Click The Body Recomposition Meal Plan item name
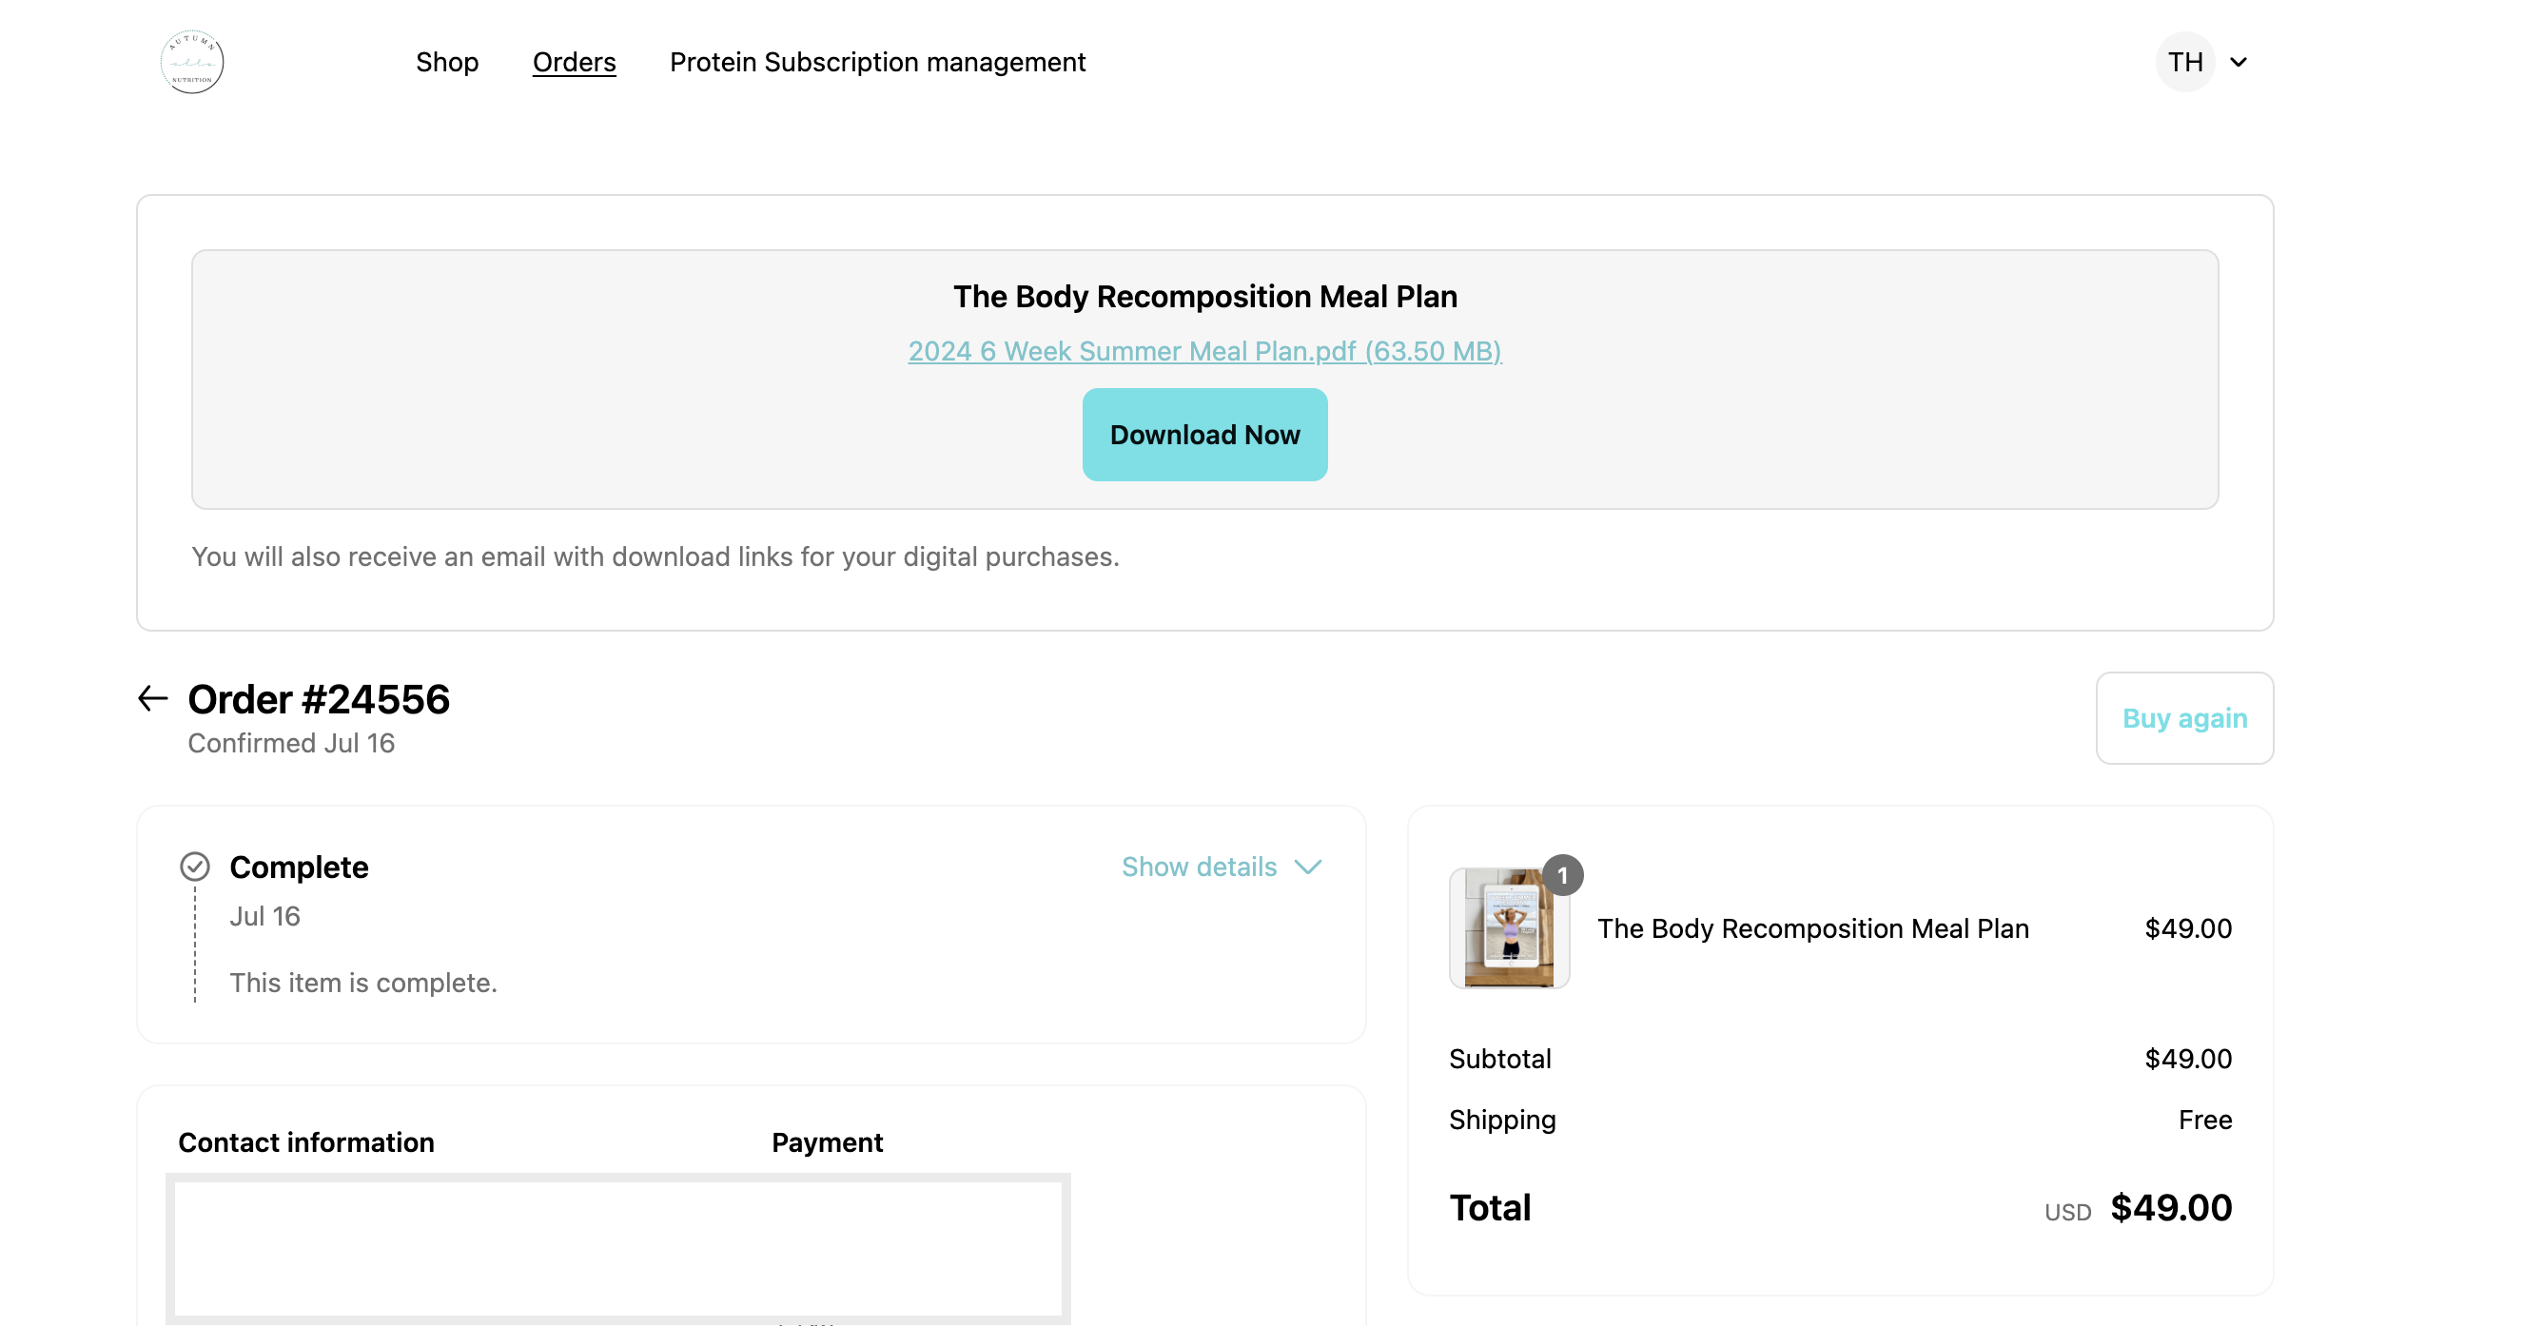The width and height of the screenshot is (2523, 1326). [1813, 928]
